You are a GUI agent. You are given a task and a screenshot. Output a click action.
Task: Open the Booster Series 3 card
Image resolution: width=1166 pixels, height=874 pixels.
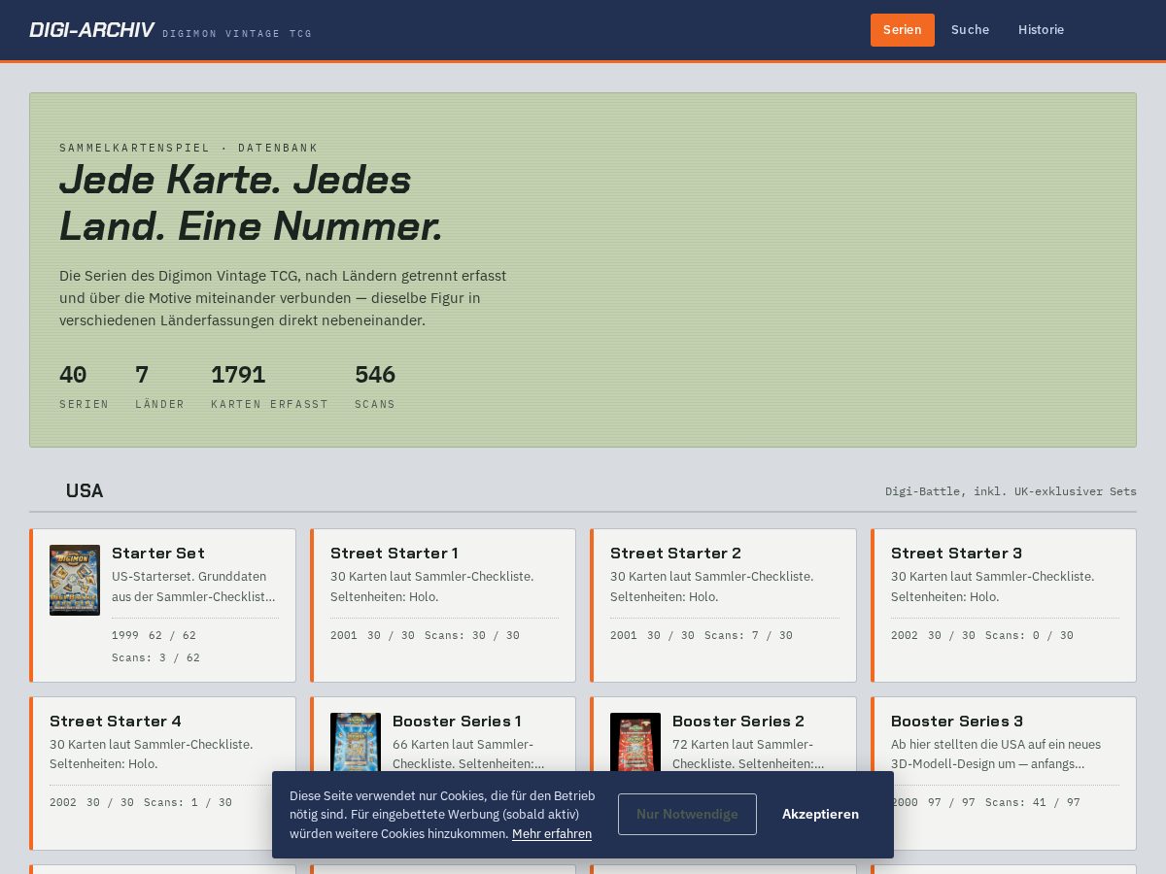click(1004, 773)
